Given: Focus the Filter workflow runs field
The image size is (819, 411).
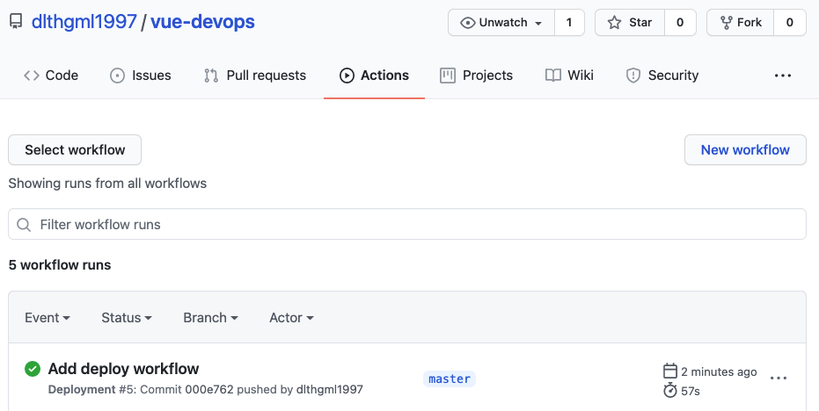Looking at the screenshot, I should (407, 224).
